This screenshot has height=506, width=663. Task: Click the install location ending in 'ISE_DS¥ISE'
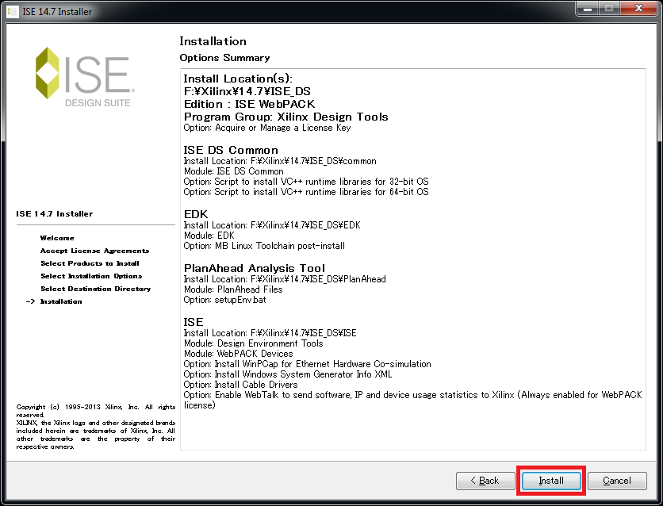(270, 333)
